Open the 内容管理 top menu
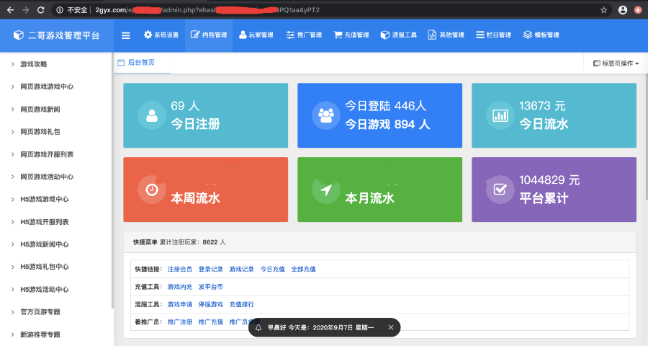 (209, 35)
